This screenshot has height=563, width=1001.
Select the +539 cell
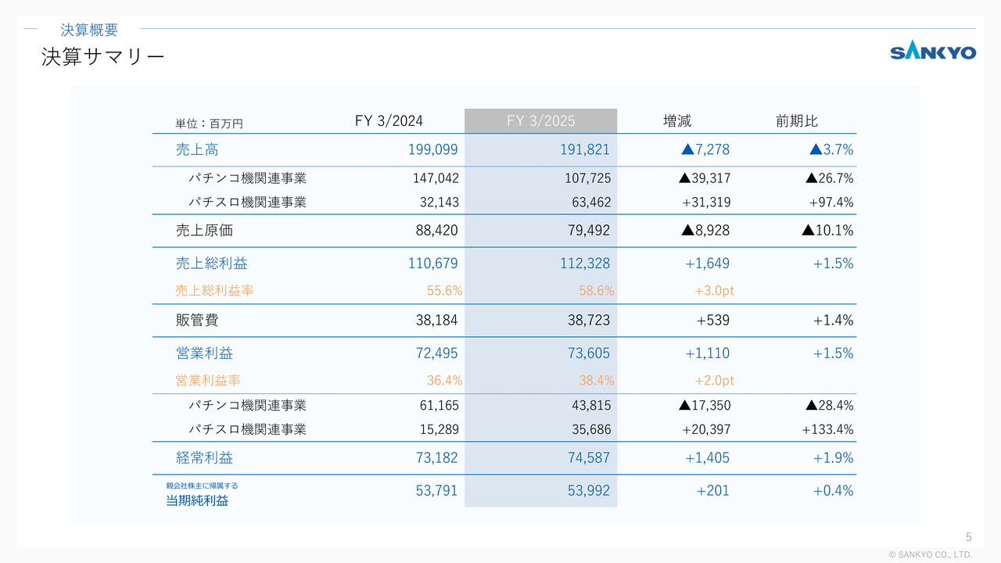[x=713, y=320]
